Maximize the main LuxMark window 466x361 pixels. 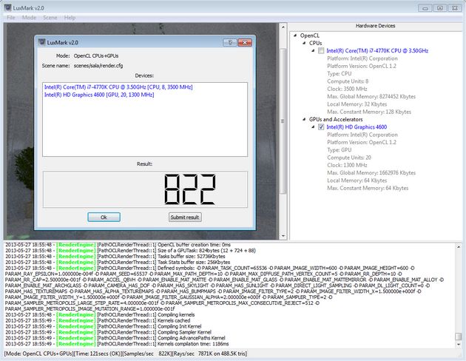pyautogui.click(x=440, y=8)
